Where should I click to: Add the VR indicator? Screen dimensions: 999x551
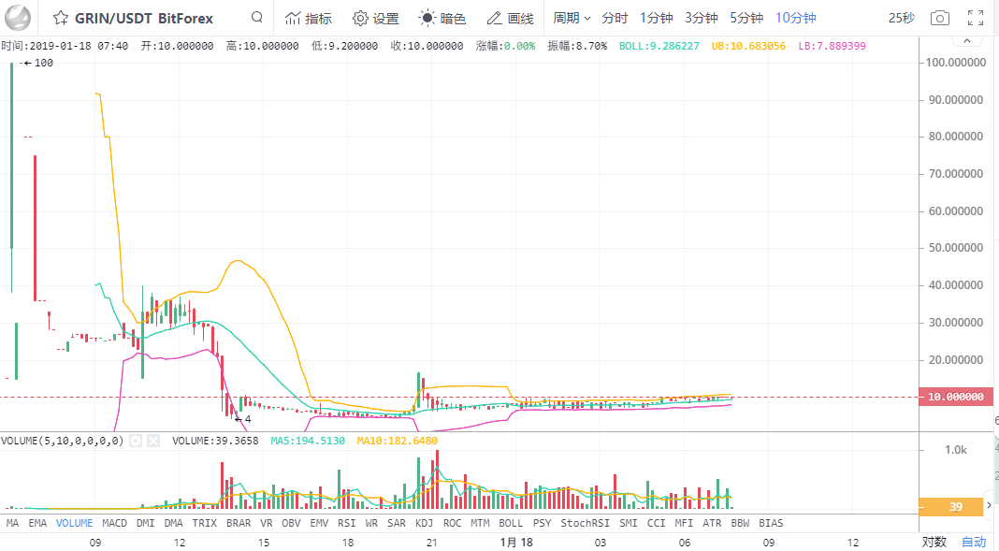[x=267, y=523]
